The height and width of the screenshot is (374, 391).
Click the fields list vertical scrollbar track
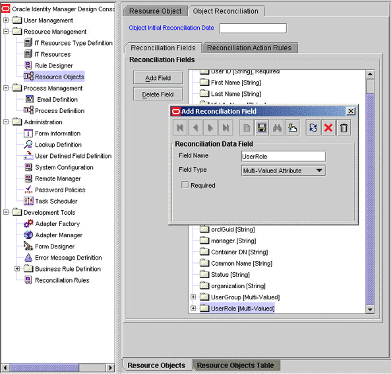pos(370,200)
